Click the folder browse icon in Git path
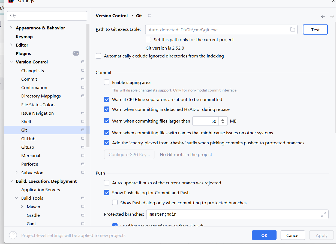The height and width of the screenshot is (244, 336). pos(293,29)
